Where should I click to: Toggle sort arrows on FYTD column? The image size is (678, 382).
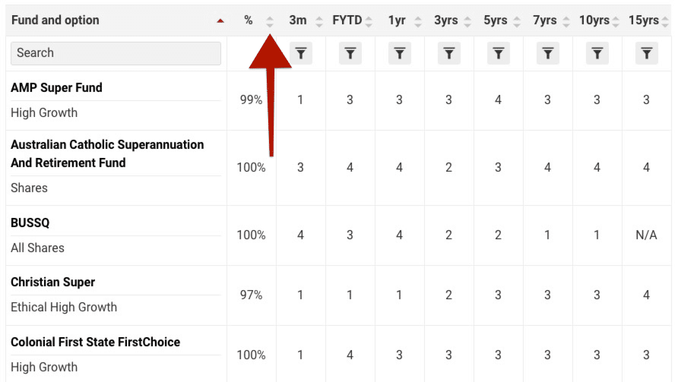point(369,21)
